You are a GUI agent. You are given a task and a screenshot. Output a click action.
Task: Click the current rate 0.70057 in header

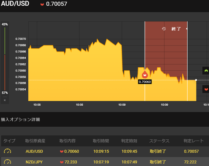pos(57,4)
